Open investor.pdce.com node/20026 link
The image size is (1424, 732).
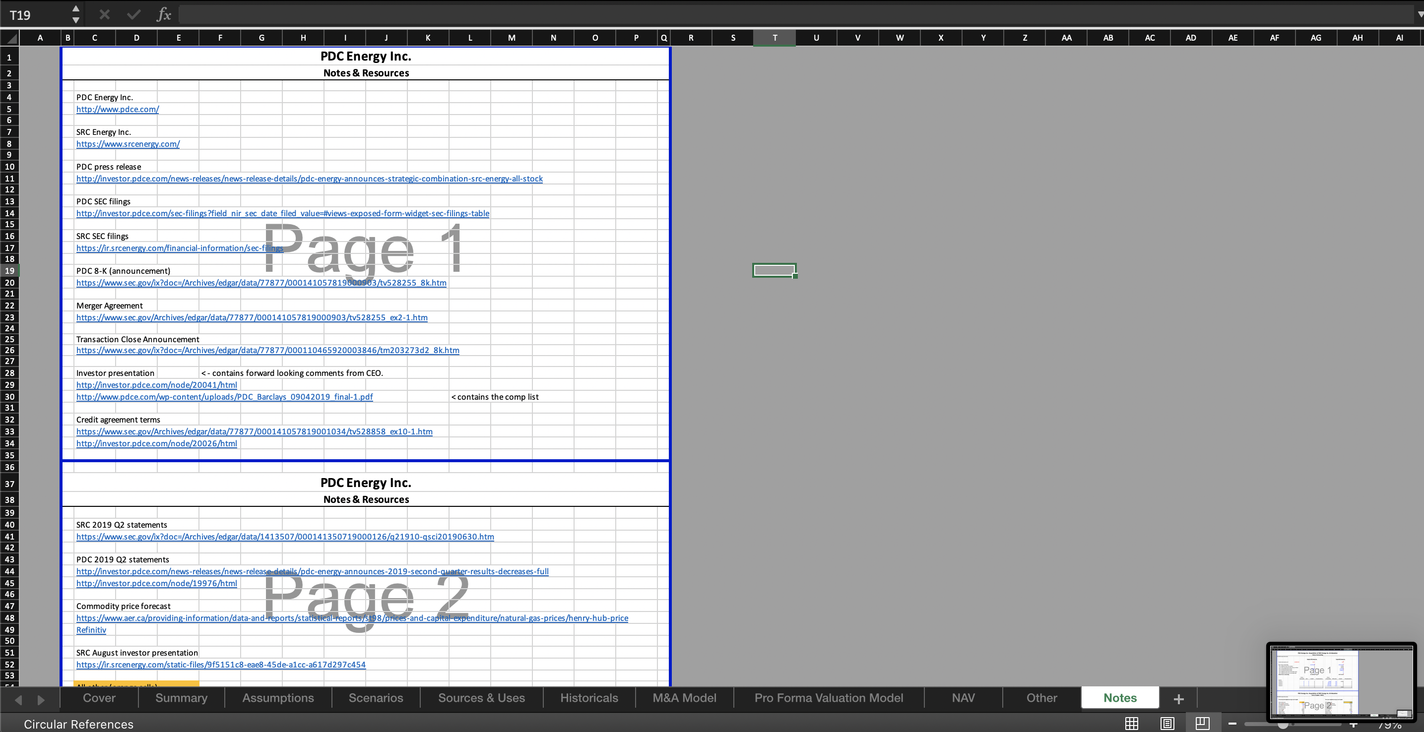tap(156, 444)
